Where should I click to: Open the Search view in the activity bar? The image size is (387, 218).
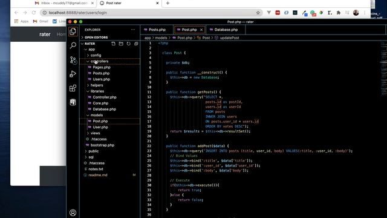point(73,45)
